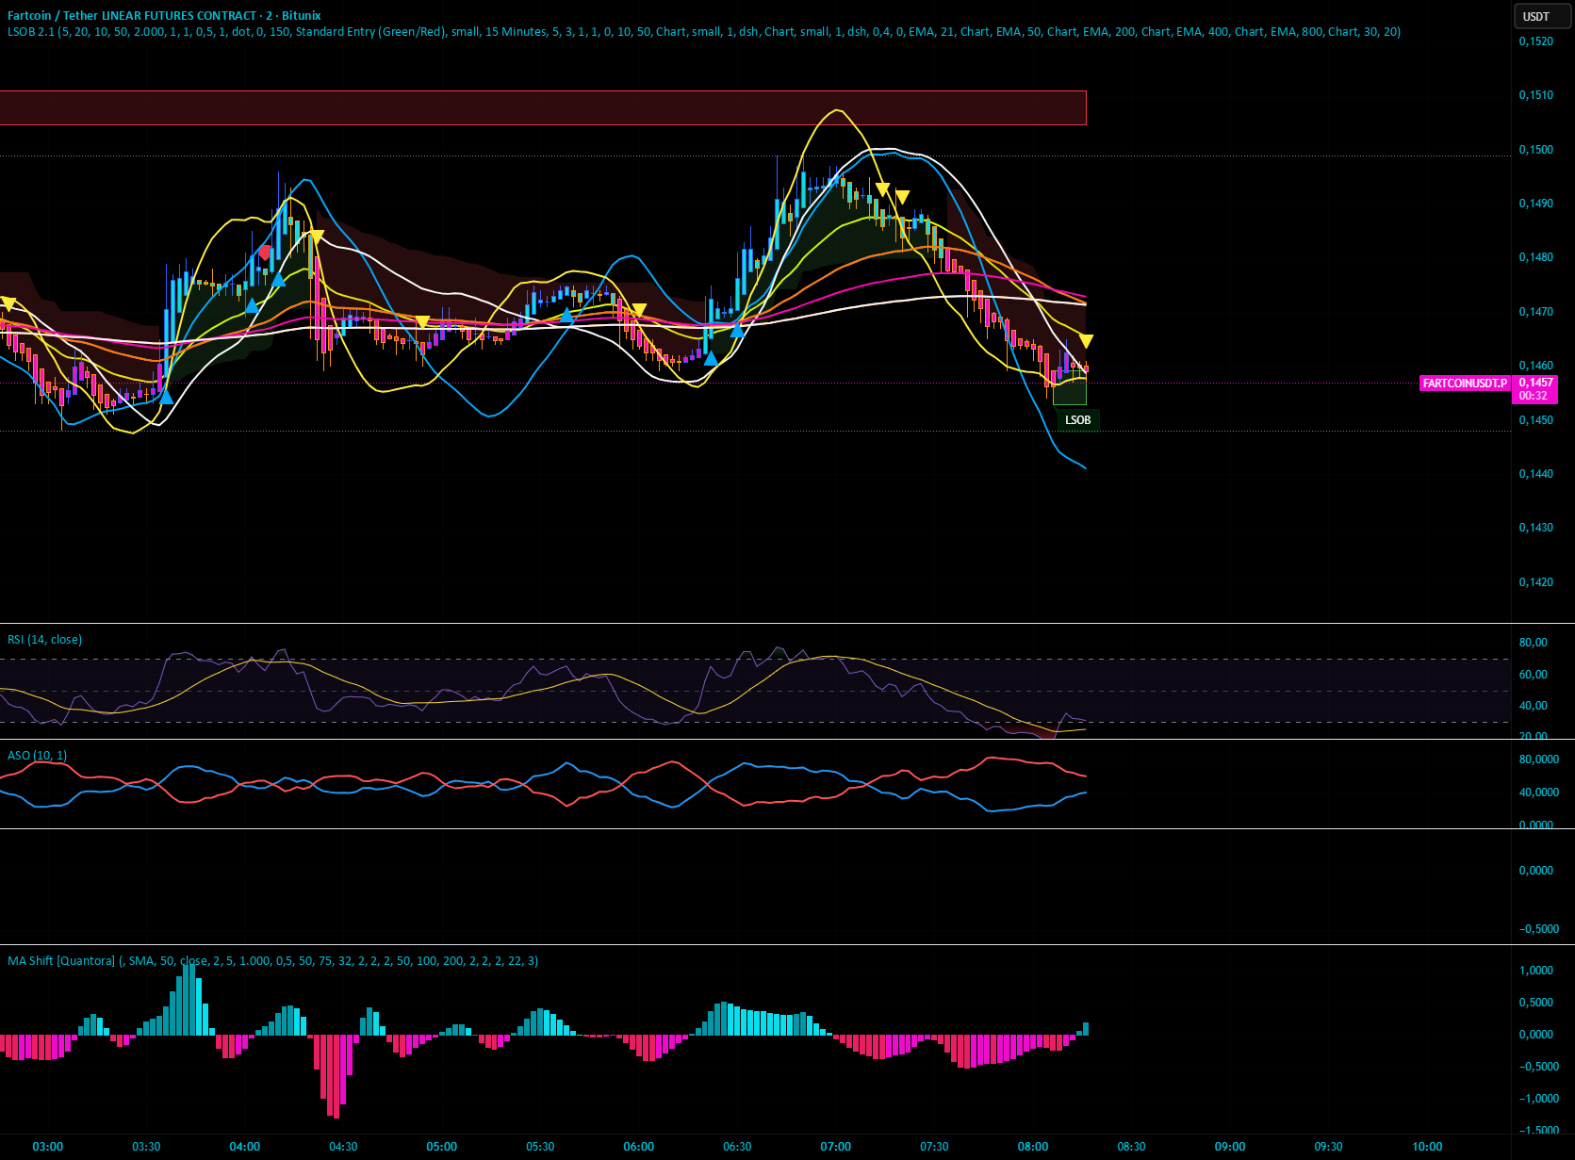Image resolution: width=1575 pixels, height=1160 pixels.
Task: Select the RSI (14, close) legend
Action: point(44,640)
